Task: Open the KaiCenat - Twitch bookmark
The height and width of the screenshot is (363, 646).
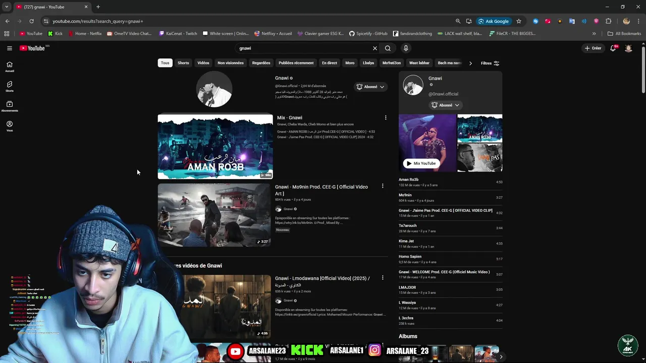Action: point(178,34)
